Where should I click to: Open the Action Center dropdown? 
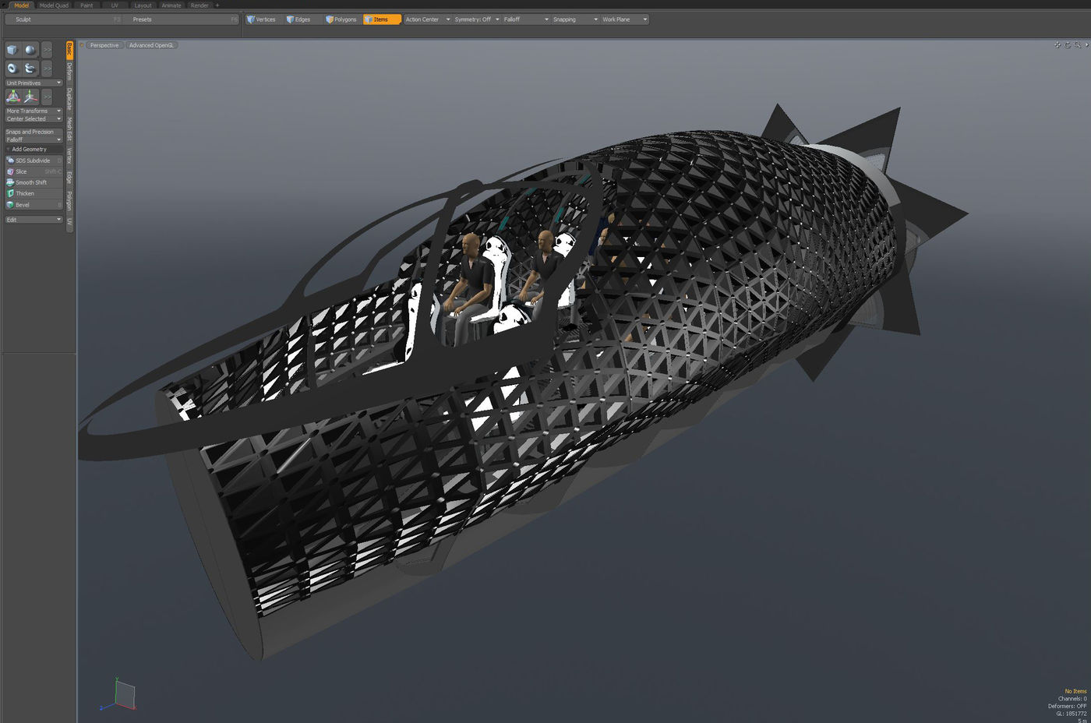[427, 19]
